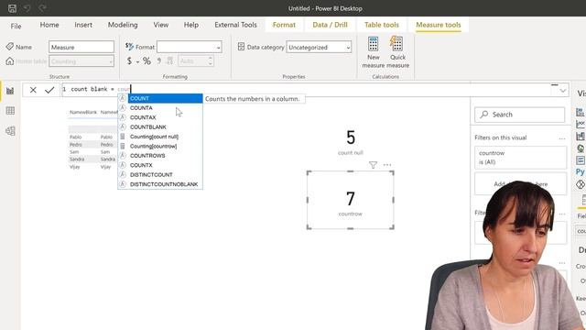Choose the DISTINCTCOUNTNOBLANK function suggestion
Screen dimensions: 586x330
click(x=160, y=184)
